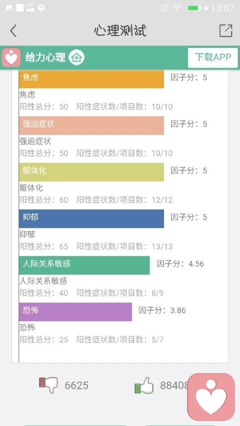This screenshot has width=240, height=426.
Task: Select the blue 抑郁 bar
Action: point(91,218)
